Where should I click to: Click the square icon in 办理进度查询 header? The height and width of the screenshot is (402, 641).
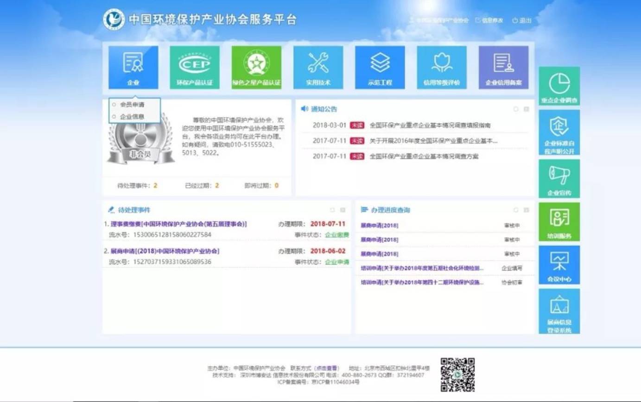point(526,210)
